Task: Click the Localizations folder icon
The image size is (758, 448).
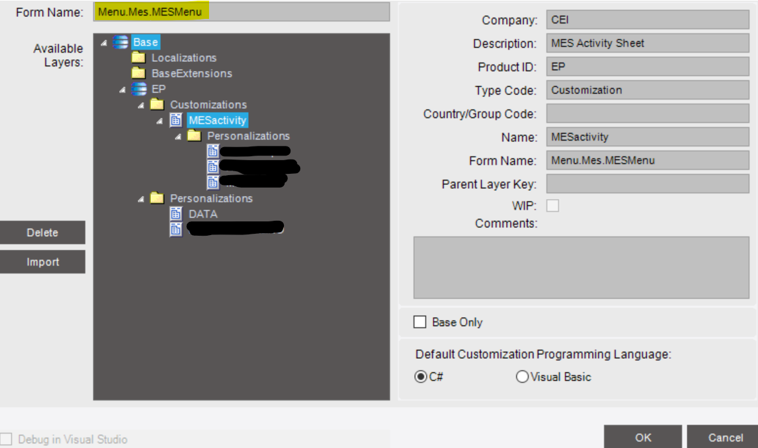Action: (138, 57)
